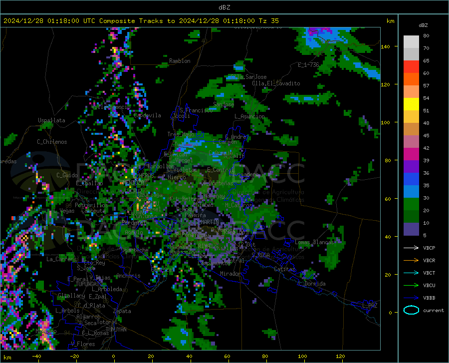Select the magenta 39-42 dBZ swatch
Viewport: 449px width, 363px height.
pos(411,154)
